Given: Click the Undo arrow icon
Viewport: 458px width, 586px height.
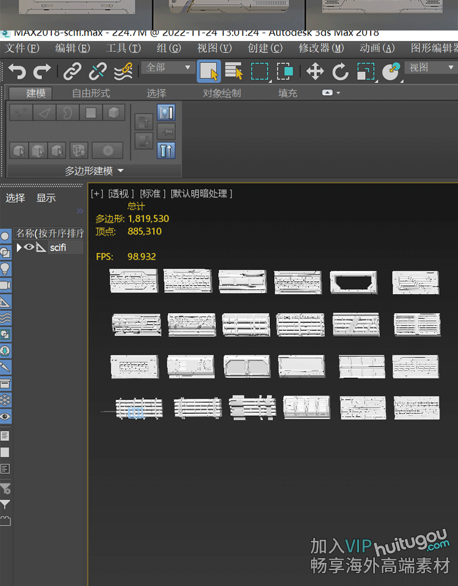Looking at the screenshot, I should click(17, 71).
